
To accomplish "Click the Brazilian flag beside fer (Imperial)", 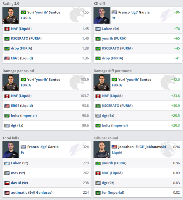I will tap(98, 193).
